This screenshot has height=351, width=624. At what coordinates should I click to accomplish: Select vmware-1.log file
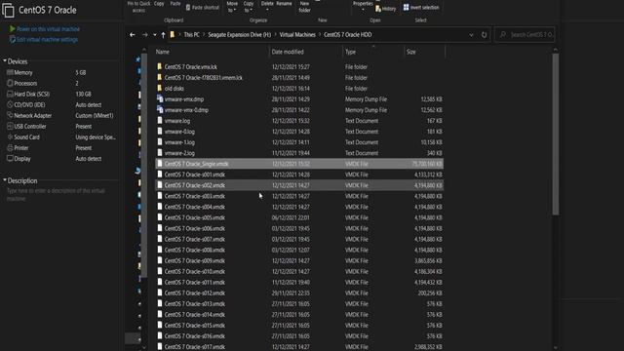(299, 142)
